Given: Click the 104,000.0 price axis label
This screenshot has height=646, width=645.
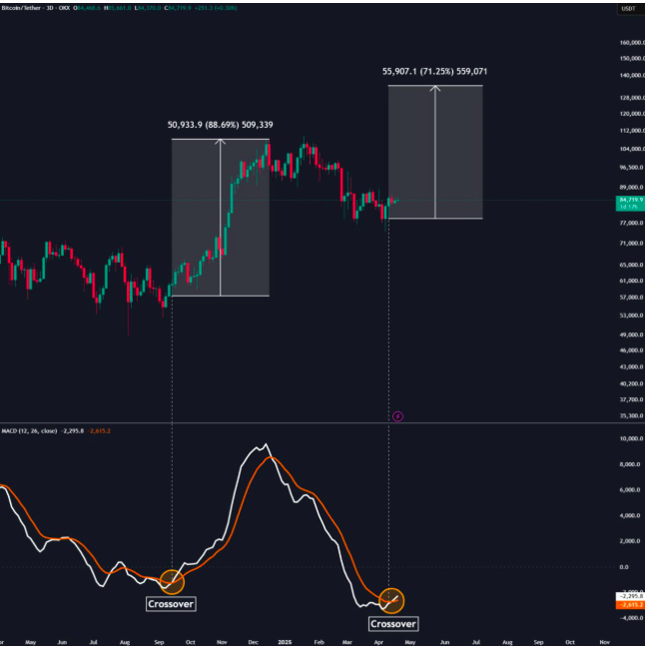Looking at the screenshot, I should tap(632, 149).
